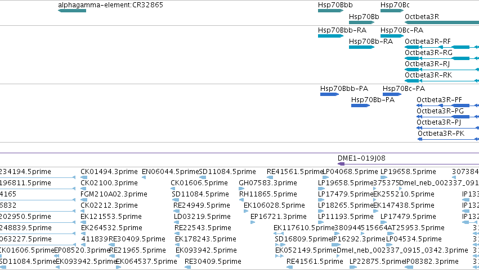Select the Octbeta3R gene label
479x270 pixels.
[422, 17]
